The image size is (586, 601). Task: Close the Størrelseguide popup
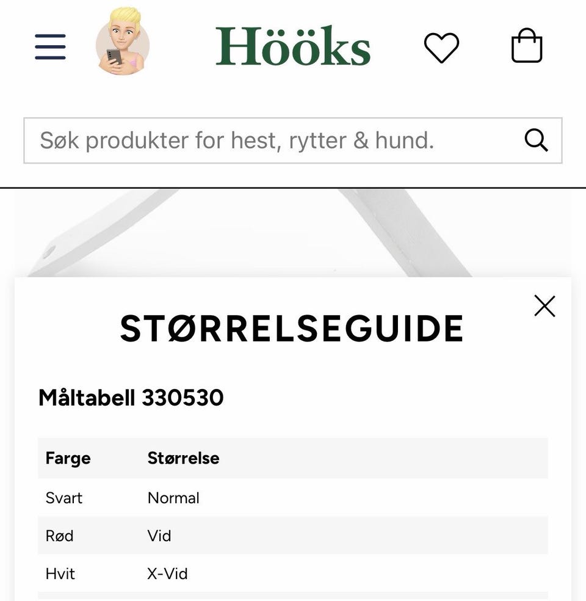(x=544, y=306)
